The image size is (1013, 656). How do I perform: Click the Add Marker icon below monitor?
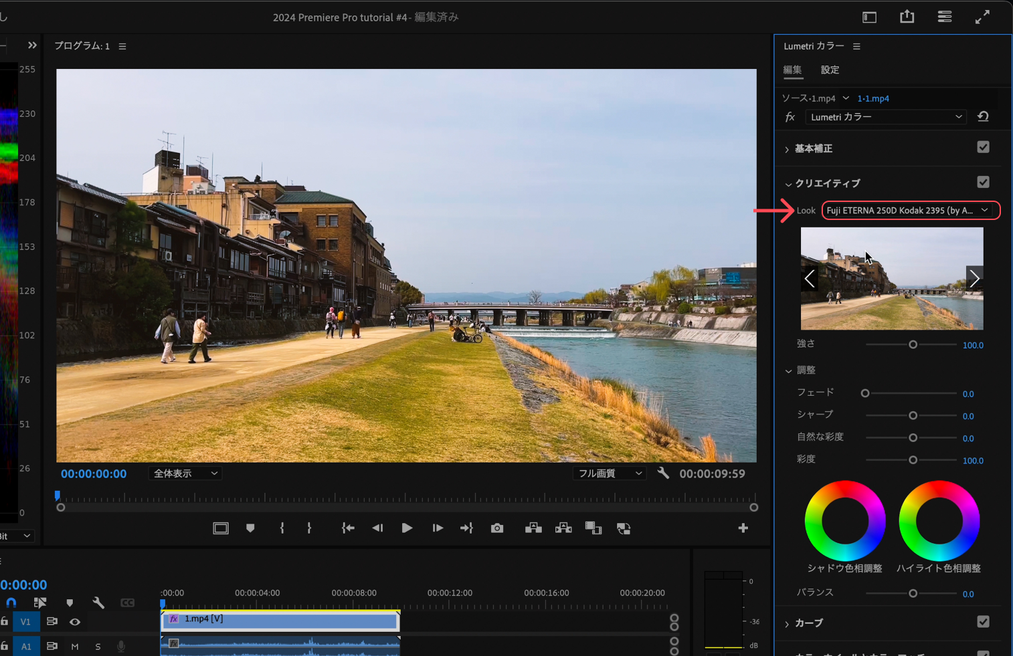coord(250,528)
